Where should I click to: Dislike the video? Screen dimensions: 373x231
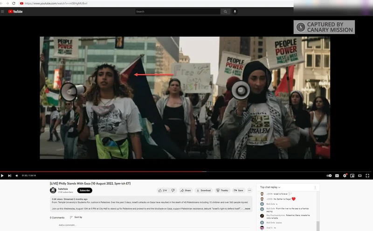pyautogui.click(x=173, y=190)
